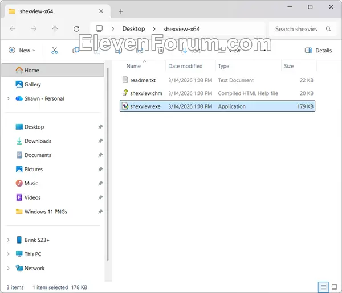This screenshot has height=293, width=342.
Task: Click pin icon next to Desktop
Action: click(100, 127)
